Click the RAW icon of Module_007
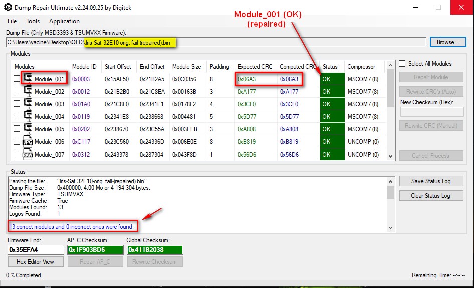474x288 pixels. click(28, 154)
